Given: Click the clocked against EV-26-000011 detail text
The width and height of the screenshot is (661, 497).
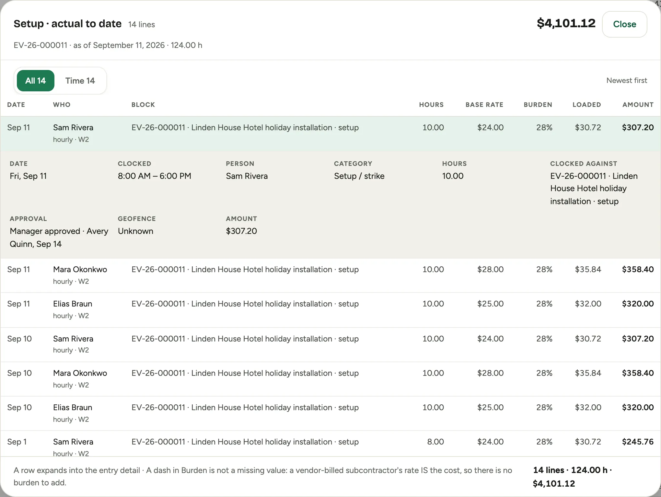Looking at the screenshot, I should (x=594, y=189).
